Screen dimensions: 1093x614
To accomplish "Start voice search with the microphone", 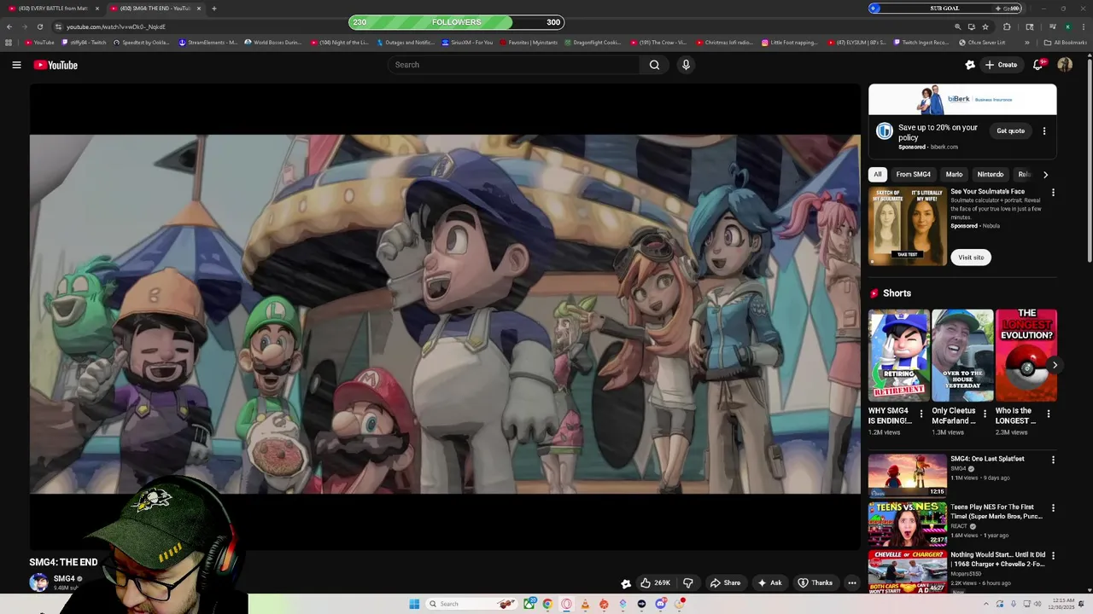I will (686, 65).
